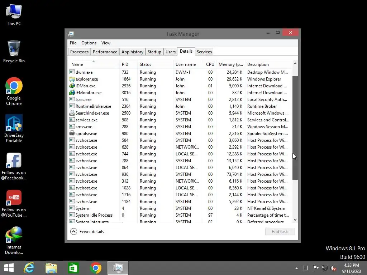Select svchost.exe with PID 936

tap(180, 174)
